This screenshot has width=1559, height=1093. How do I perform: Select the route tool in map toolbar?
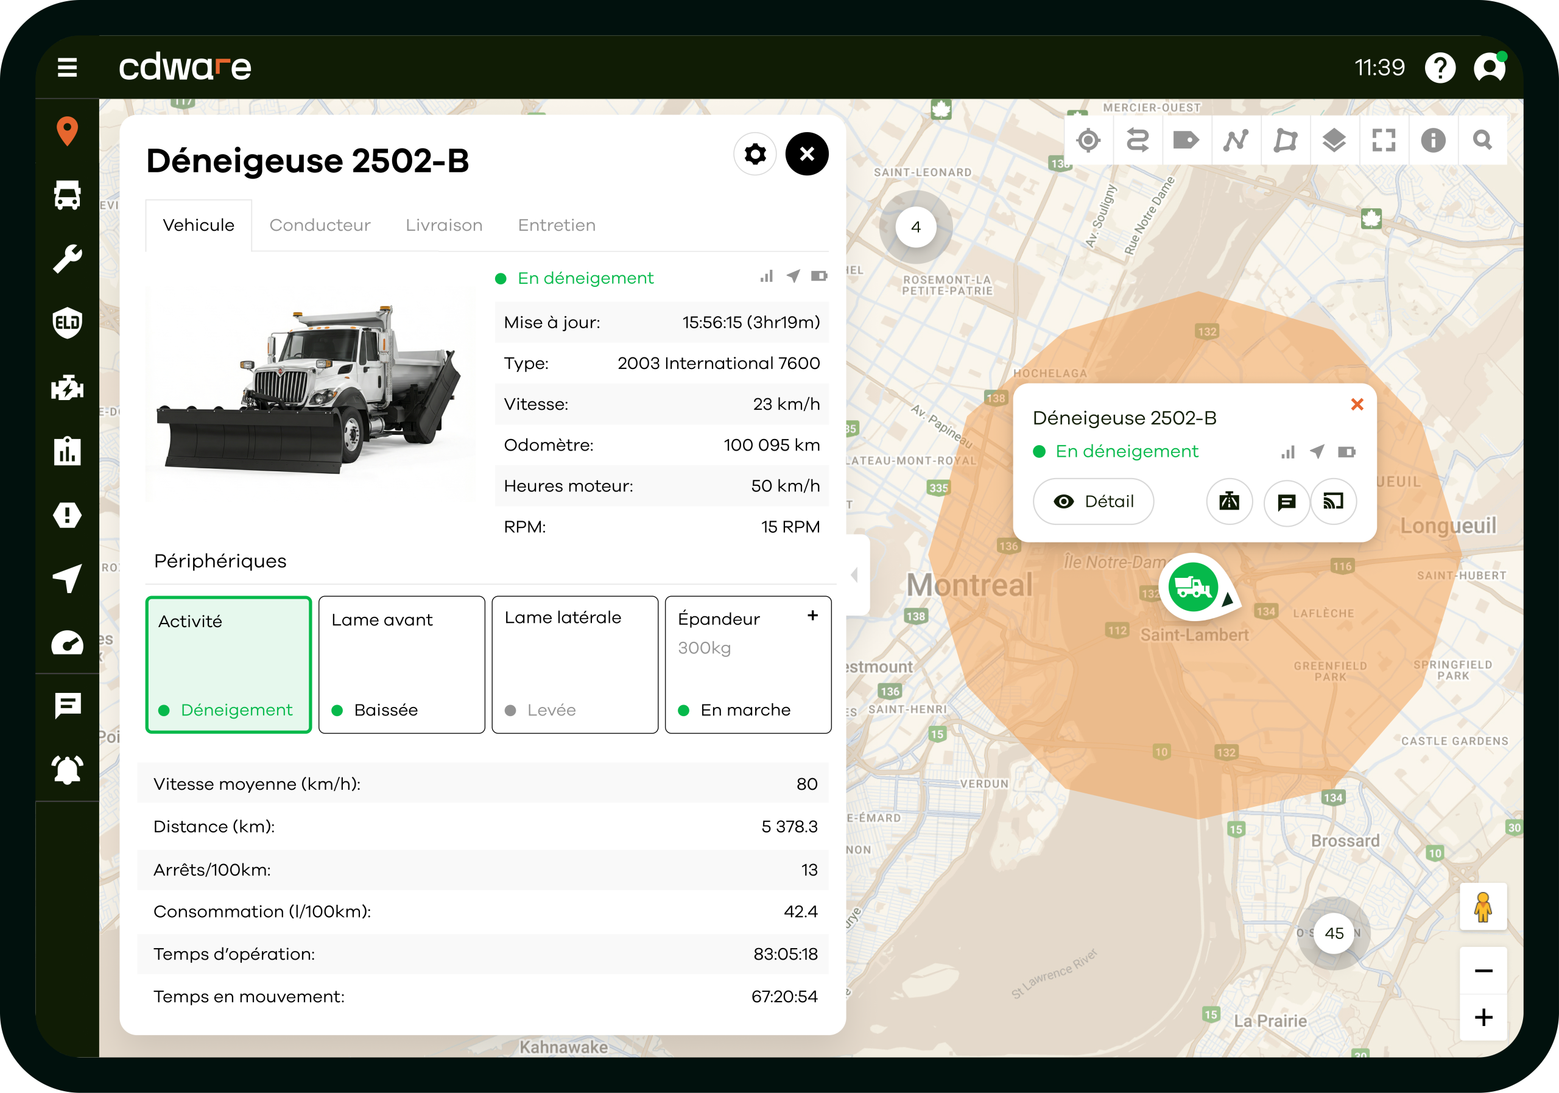[1138, 141]
